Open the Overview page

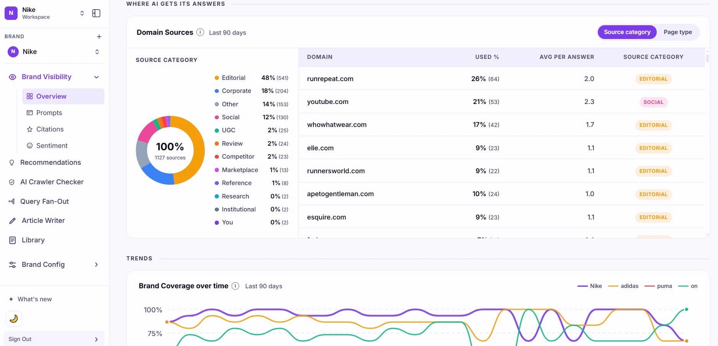(x=63, y=96)
